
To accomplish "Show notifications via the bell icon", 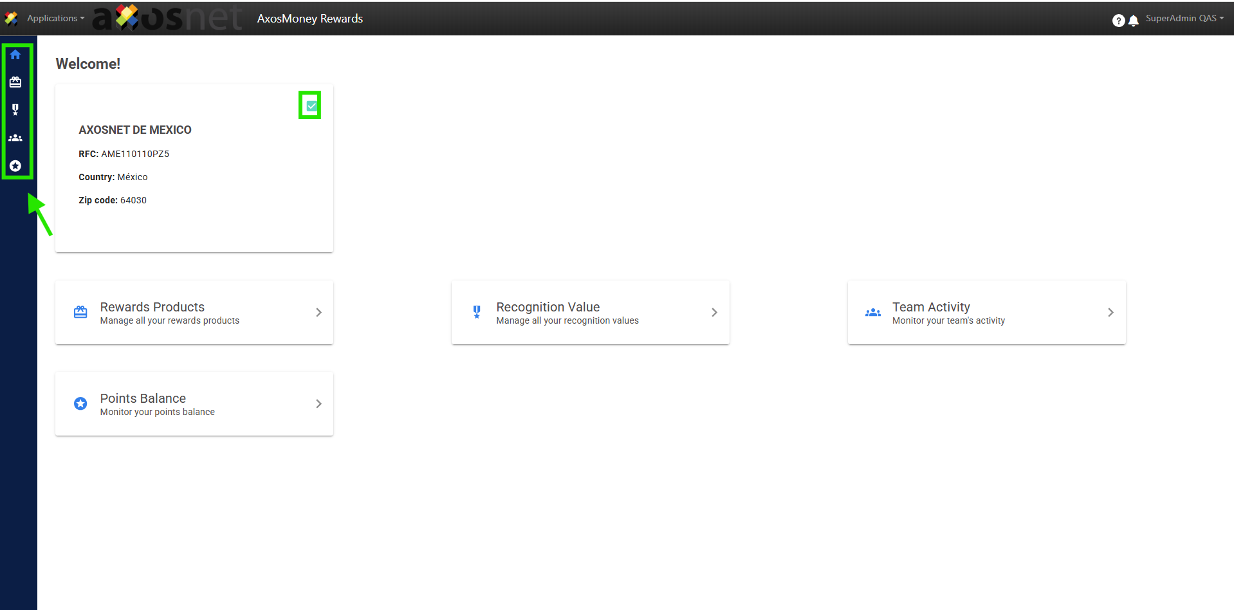I will pyautogui.click(x=1134, y=21).
